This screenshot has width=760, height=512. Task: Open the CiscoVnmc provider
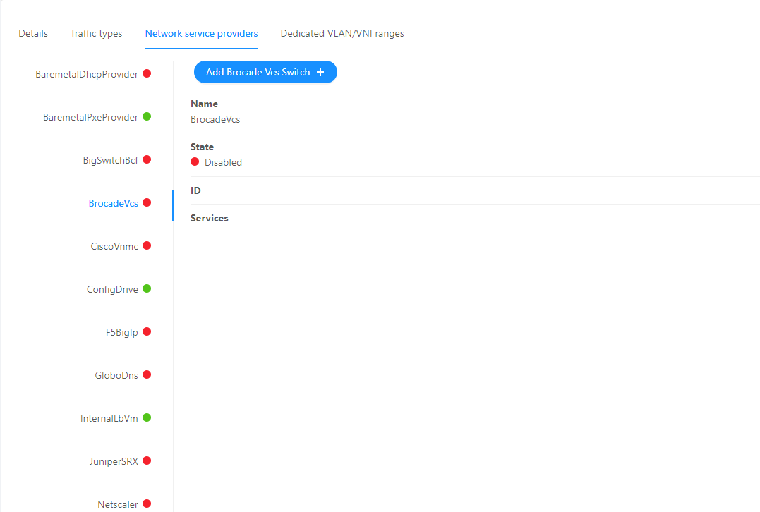[x=114, y=247]
